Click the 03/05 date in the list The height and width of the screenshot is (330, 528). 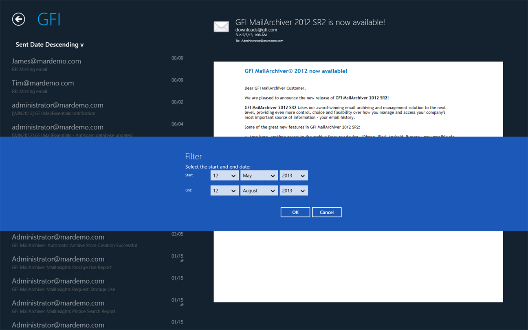(177, 234)
